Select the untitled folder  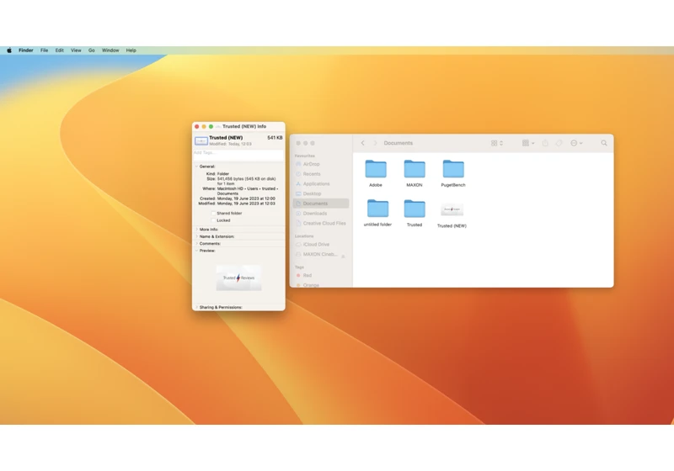377,209
